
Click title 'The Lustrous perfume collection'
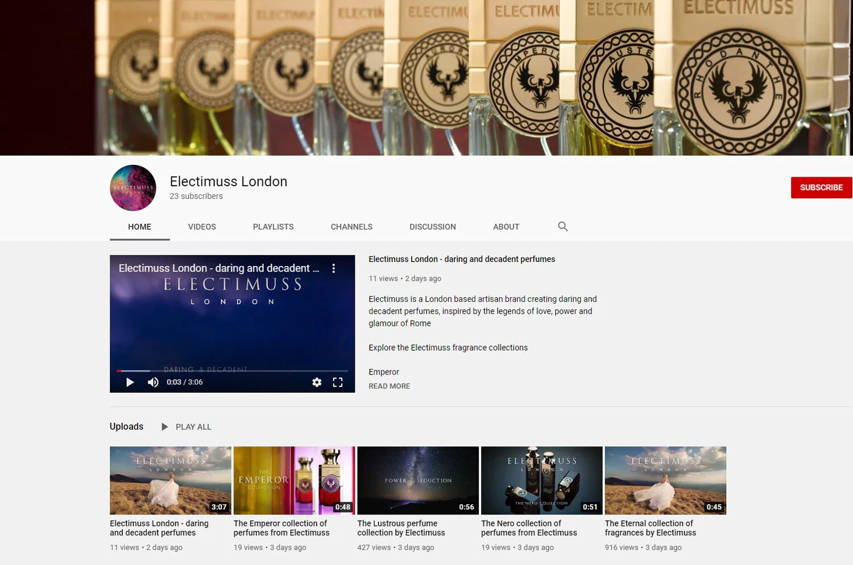(401, 528)
